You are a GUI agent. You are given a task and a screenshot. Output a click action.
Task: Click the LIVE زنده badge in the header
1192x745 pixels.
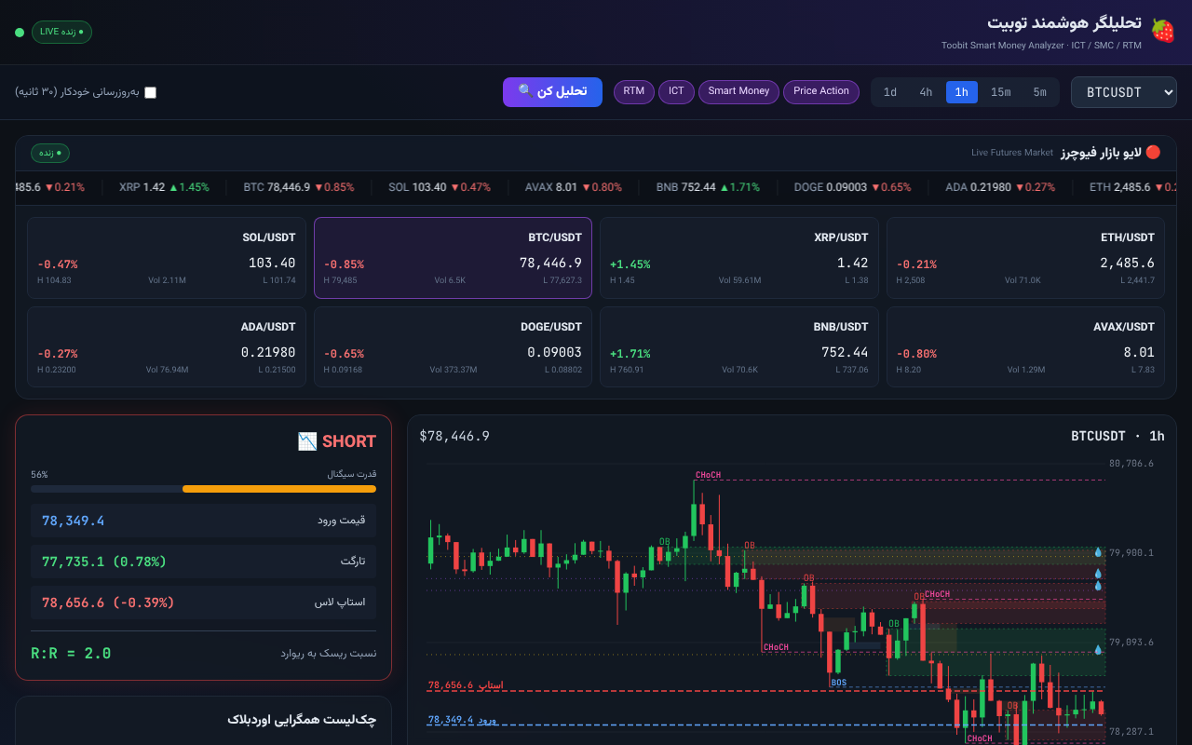[61, 32]
